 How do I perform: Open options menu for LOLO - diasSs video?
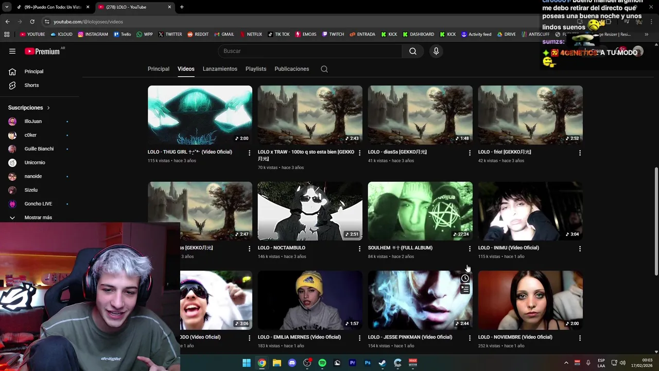pos(470,153)
